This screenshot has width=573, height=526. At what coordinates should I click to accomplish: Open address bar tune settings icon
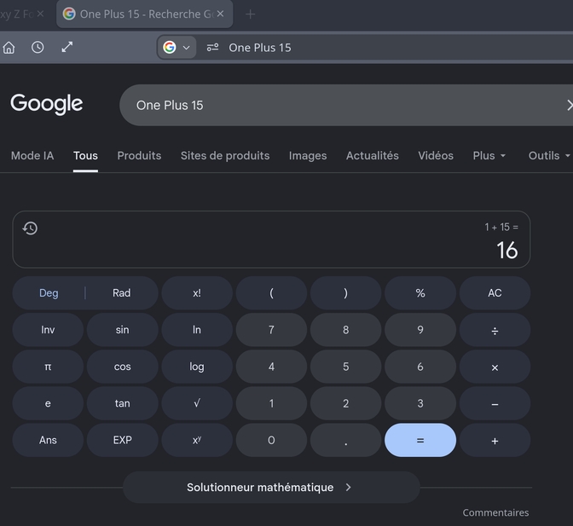click(212, 48)
